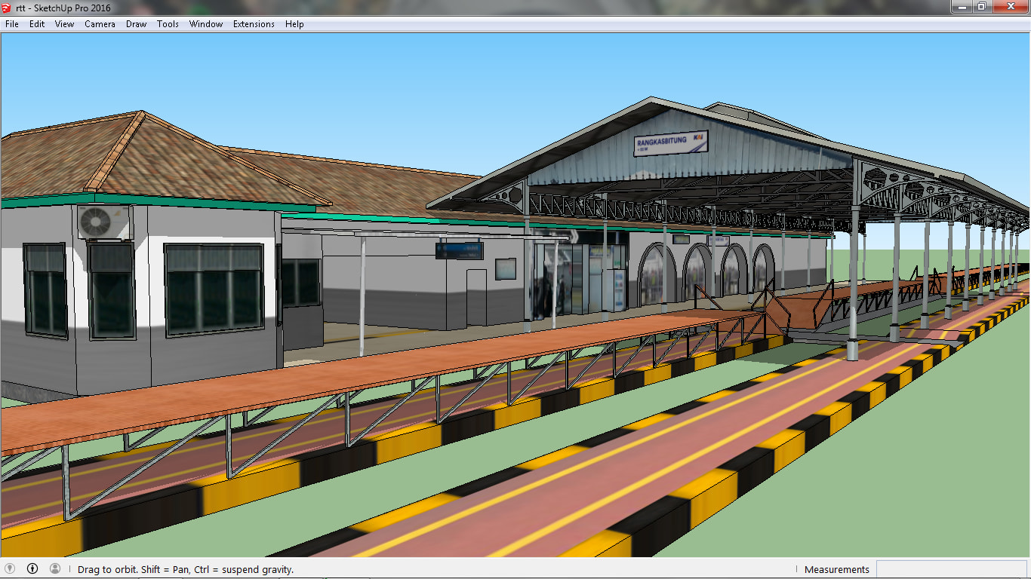1031x579 pixels.
Task: Click the geo-location icon in status bar
Action: pos(10,568)
